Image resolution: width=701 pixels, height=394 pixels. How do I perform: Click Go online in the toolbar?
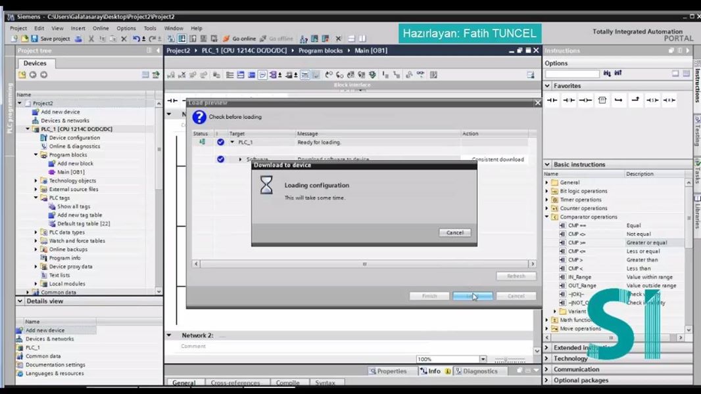239,39
